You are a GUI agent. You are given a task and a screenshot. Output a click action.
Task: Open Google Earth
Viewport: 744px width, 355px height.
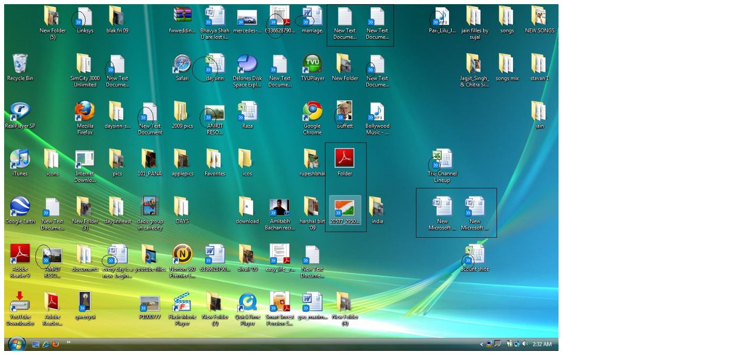coord(20,205)
